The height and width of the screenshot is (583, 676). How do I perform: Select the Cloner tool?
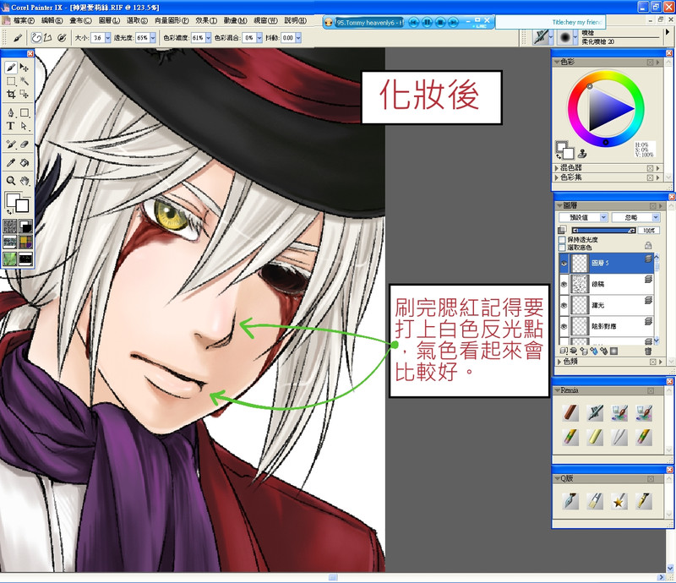point(11,144)
